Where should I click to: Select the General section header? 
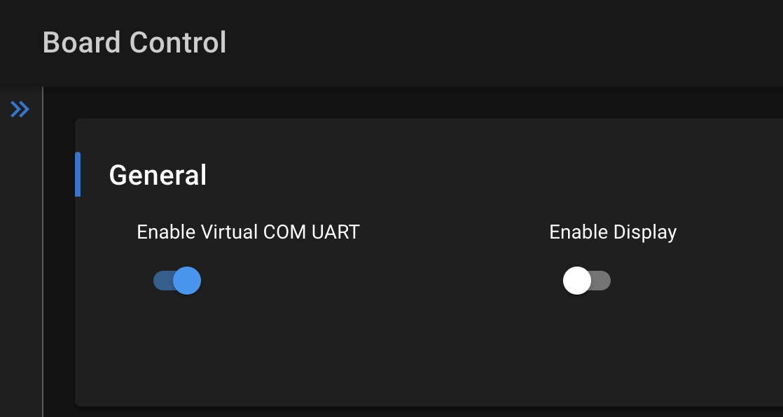[x=158, y=175]
